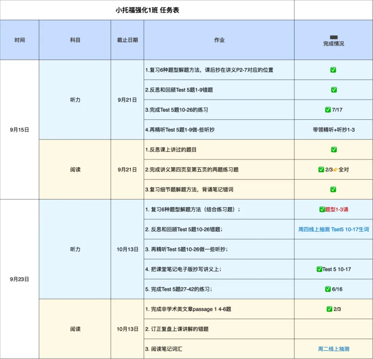Select task 1. 复习6种题型解题方法（结合练习题）
373x359 pixels.
pos(219,209)
